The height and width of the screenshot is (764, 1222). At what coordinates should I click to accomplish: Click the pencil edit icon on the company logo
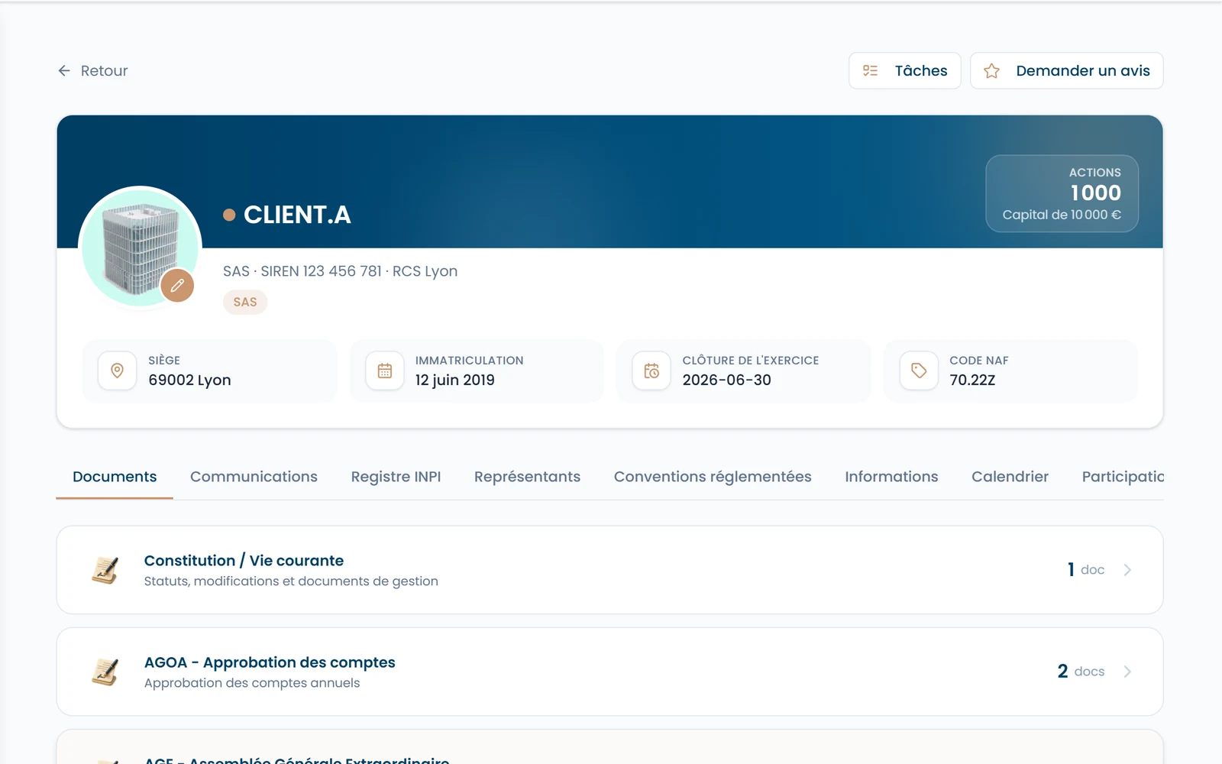coord(177,286)
